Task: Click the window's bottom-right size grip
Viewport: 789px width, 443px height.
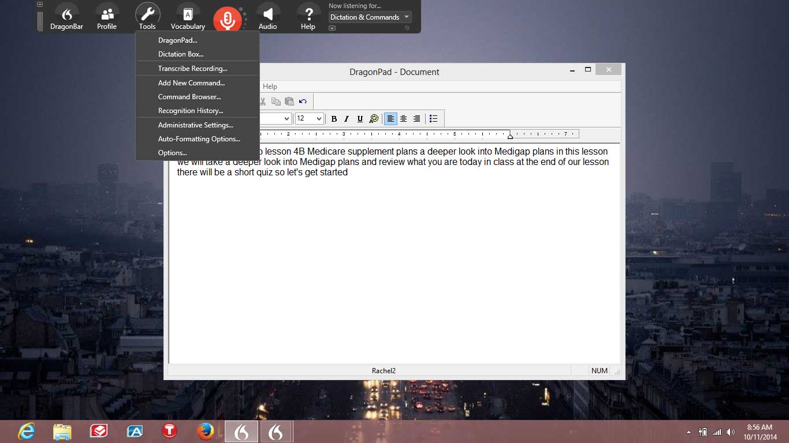Action: point(617,372)
